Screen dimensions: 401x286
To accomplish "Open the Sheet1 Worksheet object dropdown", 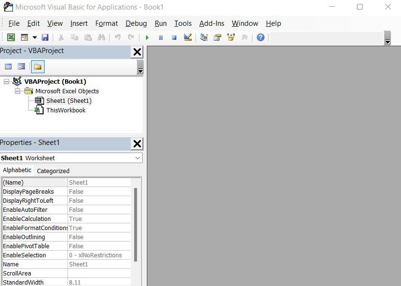I will (x=137, y=158).
